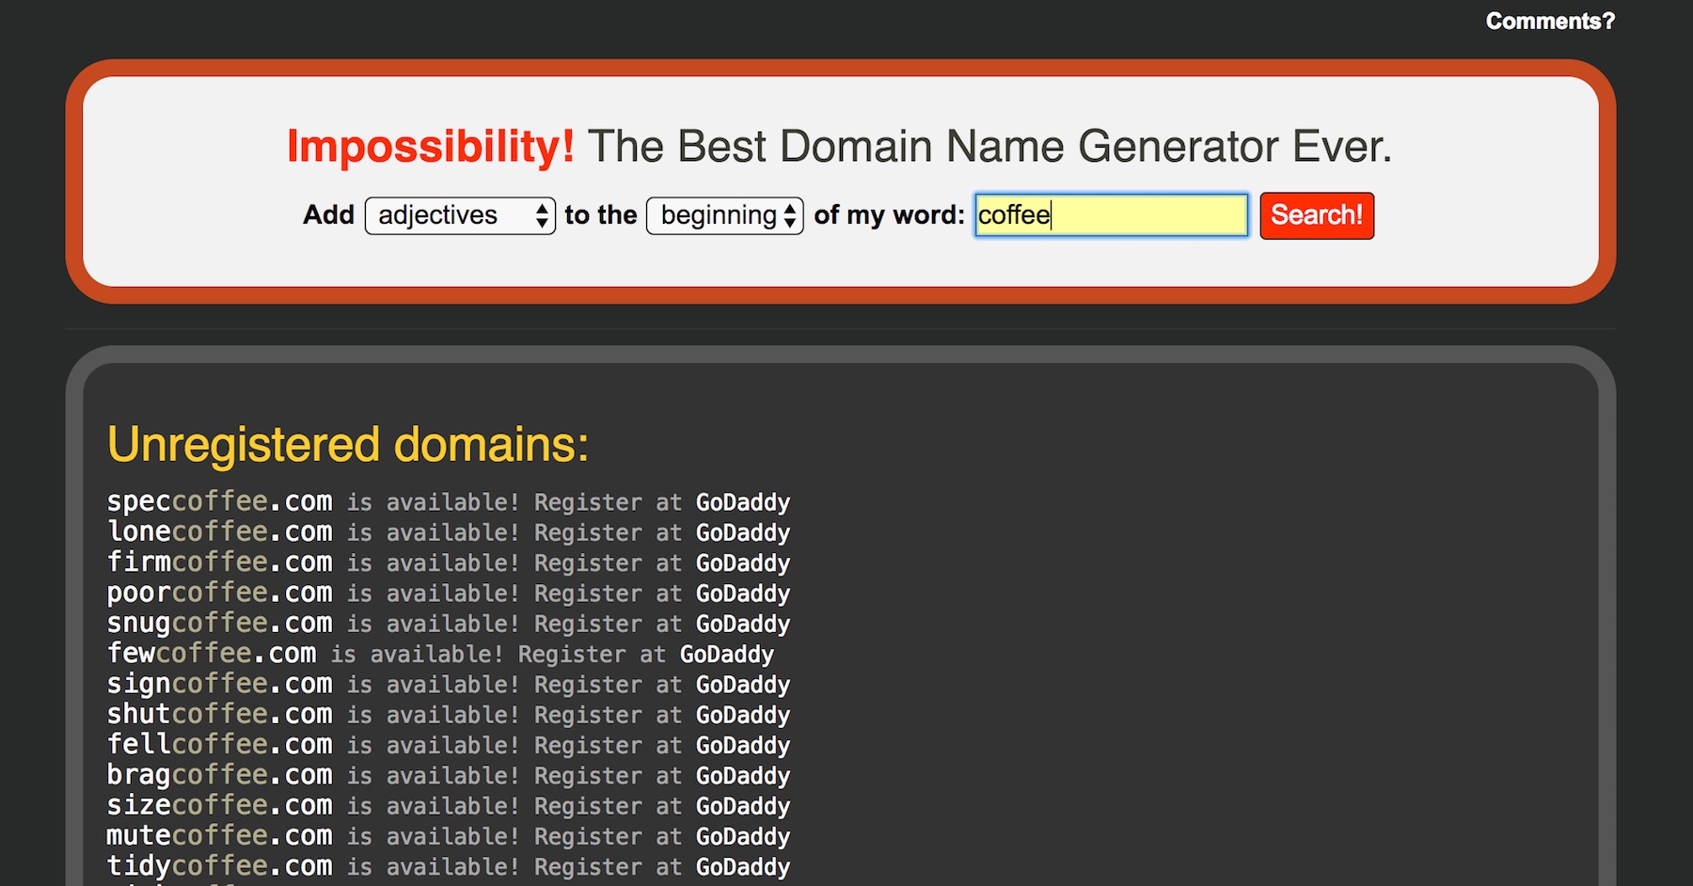Open the adjectives word-type dropdown
The image size is (1693, 886).
(x=460, y=215)
